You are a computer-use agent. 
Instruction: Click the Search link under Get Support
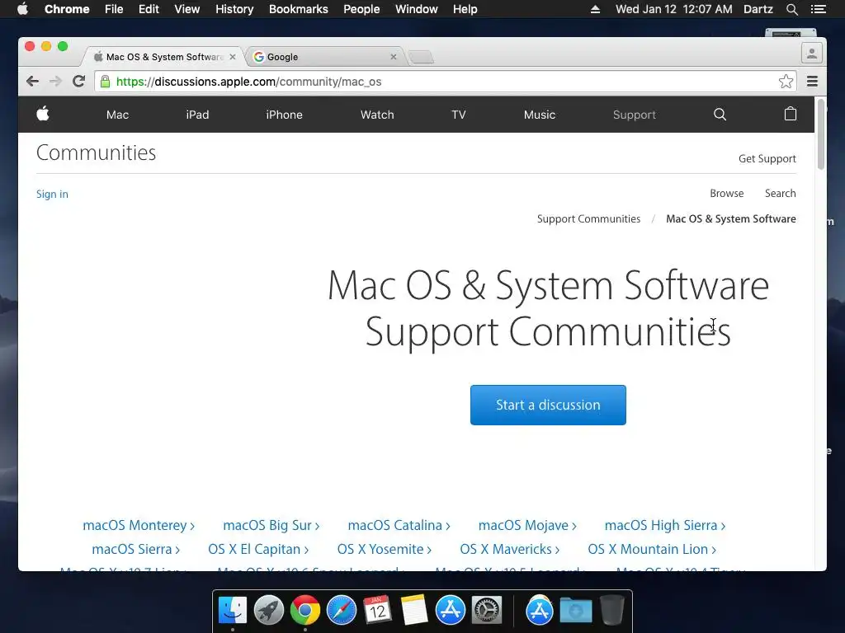780,193
